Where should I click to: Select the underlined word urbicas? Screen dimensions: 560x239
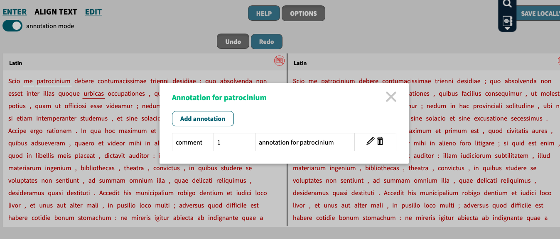click(x=93, y=93)
